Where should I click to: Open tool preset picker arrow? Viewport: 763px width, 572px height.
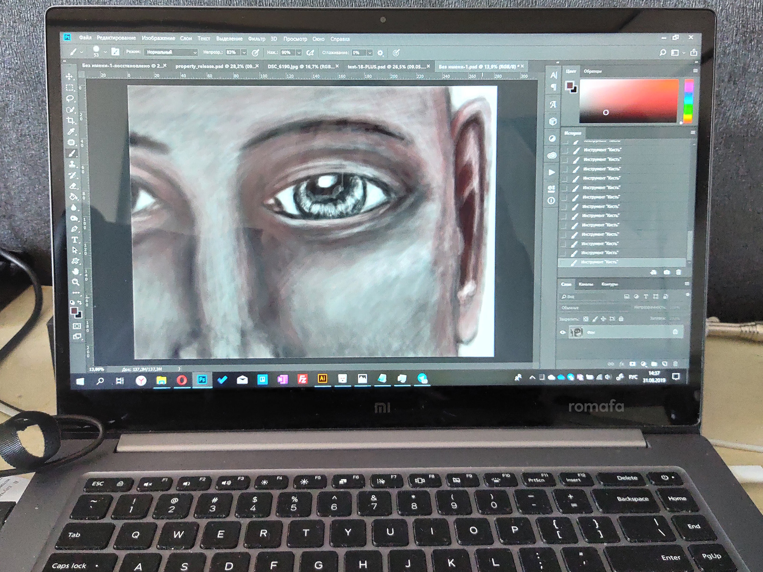pos(81,52)
